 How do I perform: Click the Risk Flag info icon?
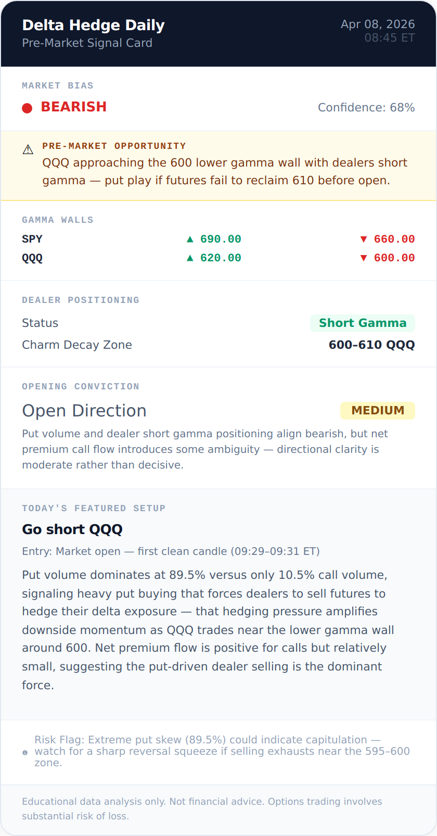[x=25, y=753]
